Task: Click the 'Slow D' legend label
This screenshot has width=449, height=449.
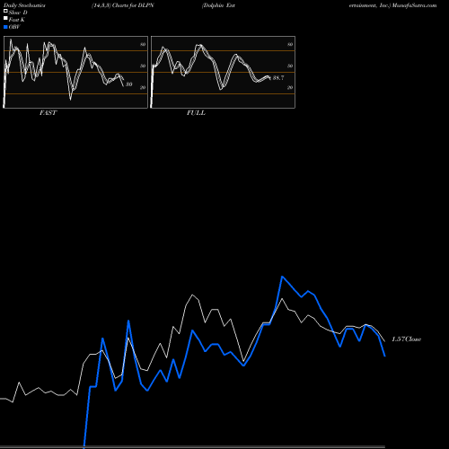Action: click(x=18, y=13)
